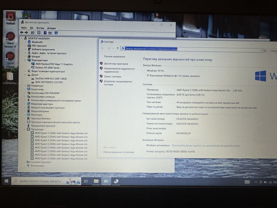The image size is (277, 208).
Task: Switch to the Device Manager taskbar icon
Action: tap(116, 181)
